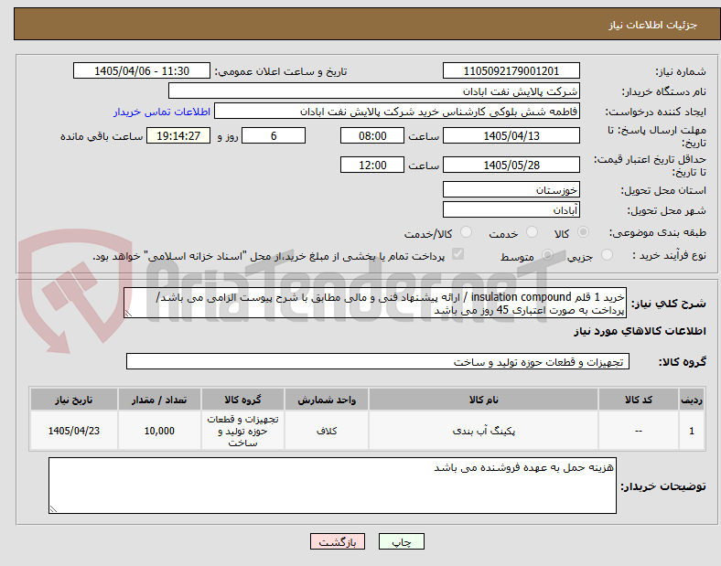Choose the جزیی purchase type option
Image resolution: width=721 pixels, height=566 pixels.
607,254
